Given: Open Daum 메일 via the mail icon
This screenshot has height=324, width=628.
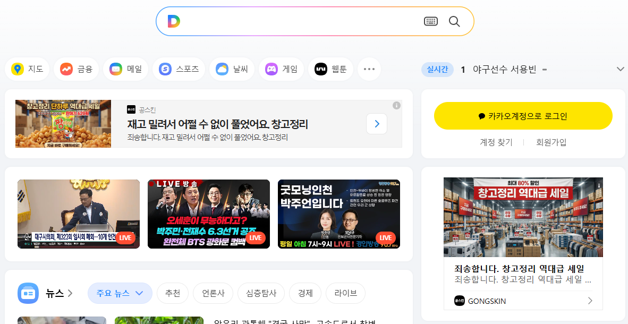Looking at the screenshot, I should click(125, 69).
